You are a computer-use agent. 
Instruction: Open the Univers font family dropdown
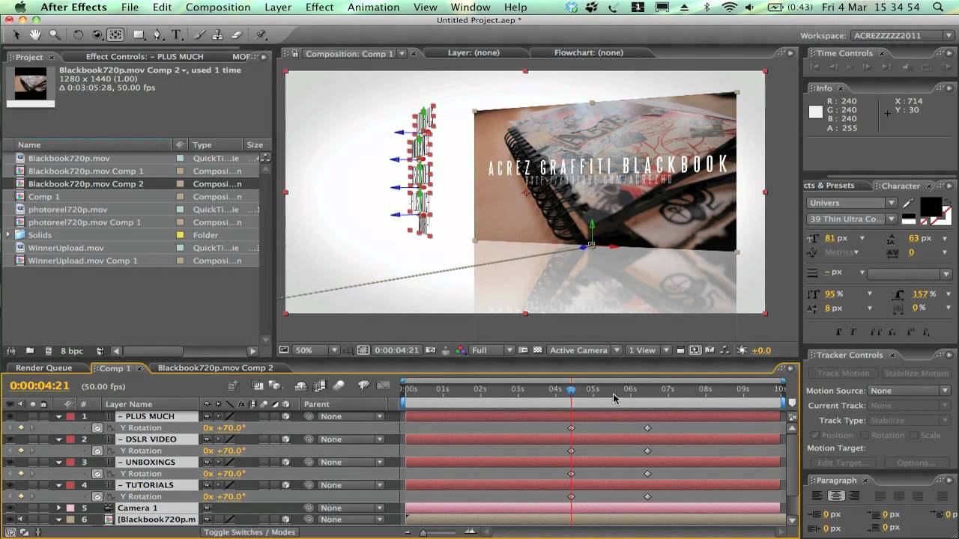pos(852,202)
